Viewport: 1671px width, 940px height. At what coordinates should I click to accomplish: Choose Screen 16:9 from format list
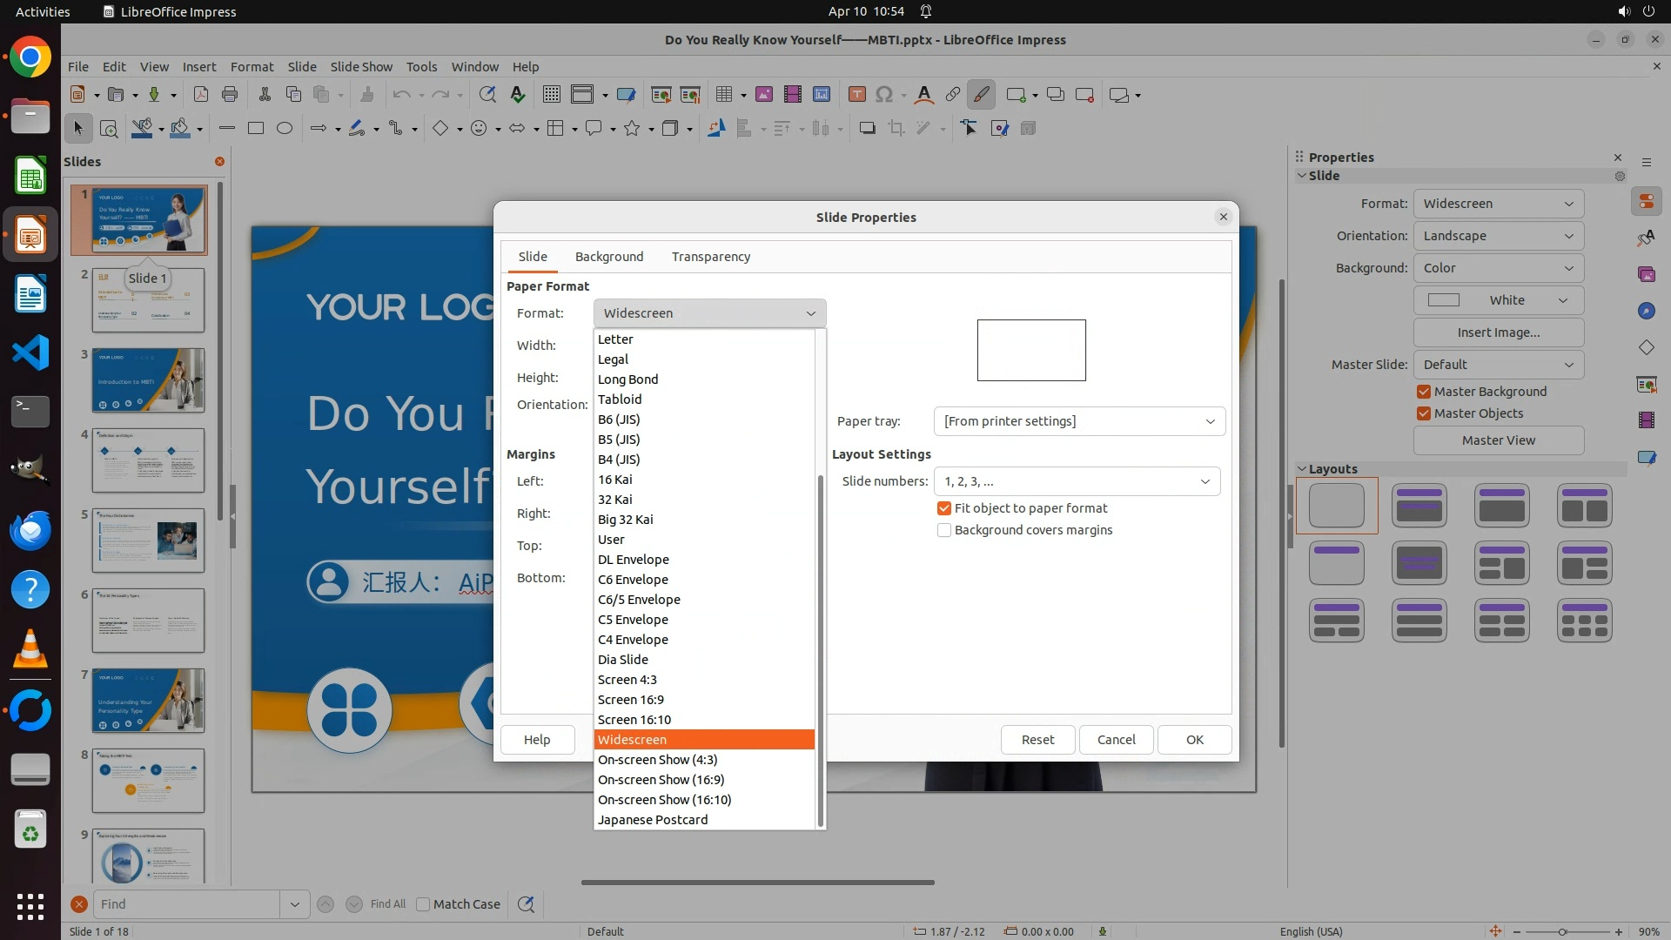[x=631, y=700]
